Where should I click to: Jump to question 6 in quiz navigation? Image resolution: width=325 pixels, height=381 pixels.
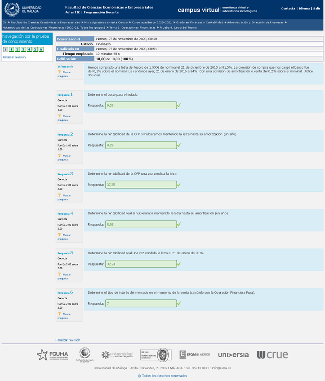[41, 49]
